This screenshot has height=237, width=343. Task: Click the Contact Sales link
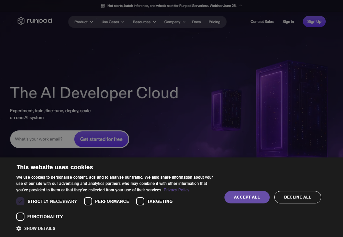pyautogui.click(x=262, y=22)
